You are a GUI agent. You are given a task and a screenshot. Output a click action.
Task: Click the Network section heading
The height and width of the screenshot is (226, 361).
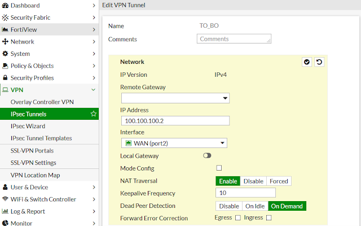coord(132,62)
